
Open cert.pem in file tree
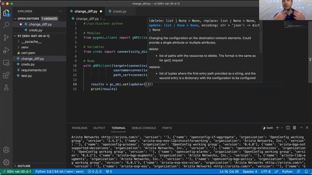point(28,53)
